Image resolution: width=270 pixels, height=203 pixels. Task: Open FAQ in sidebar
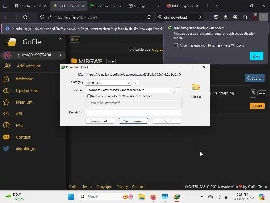(x=20, y=125)
